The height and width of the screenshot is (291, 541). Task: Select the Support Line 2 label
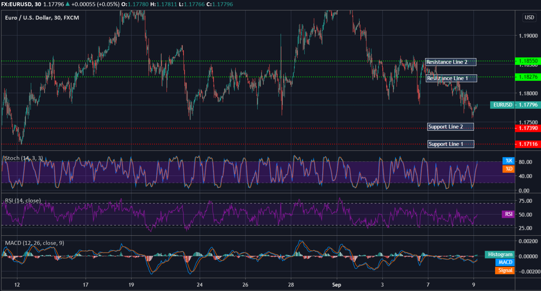click(x=450, y=127)
